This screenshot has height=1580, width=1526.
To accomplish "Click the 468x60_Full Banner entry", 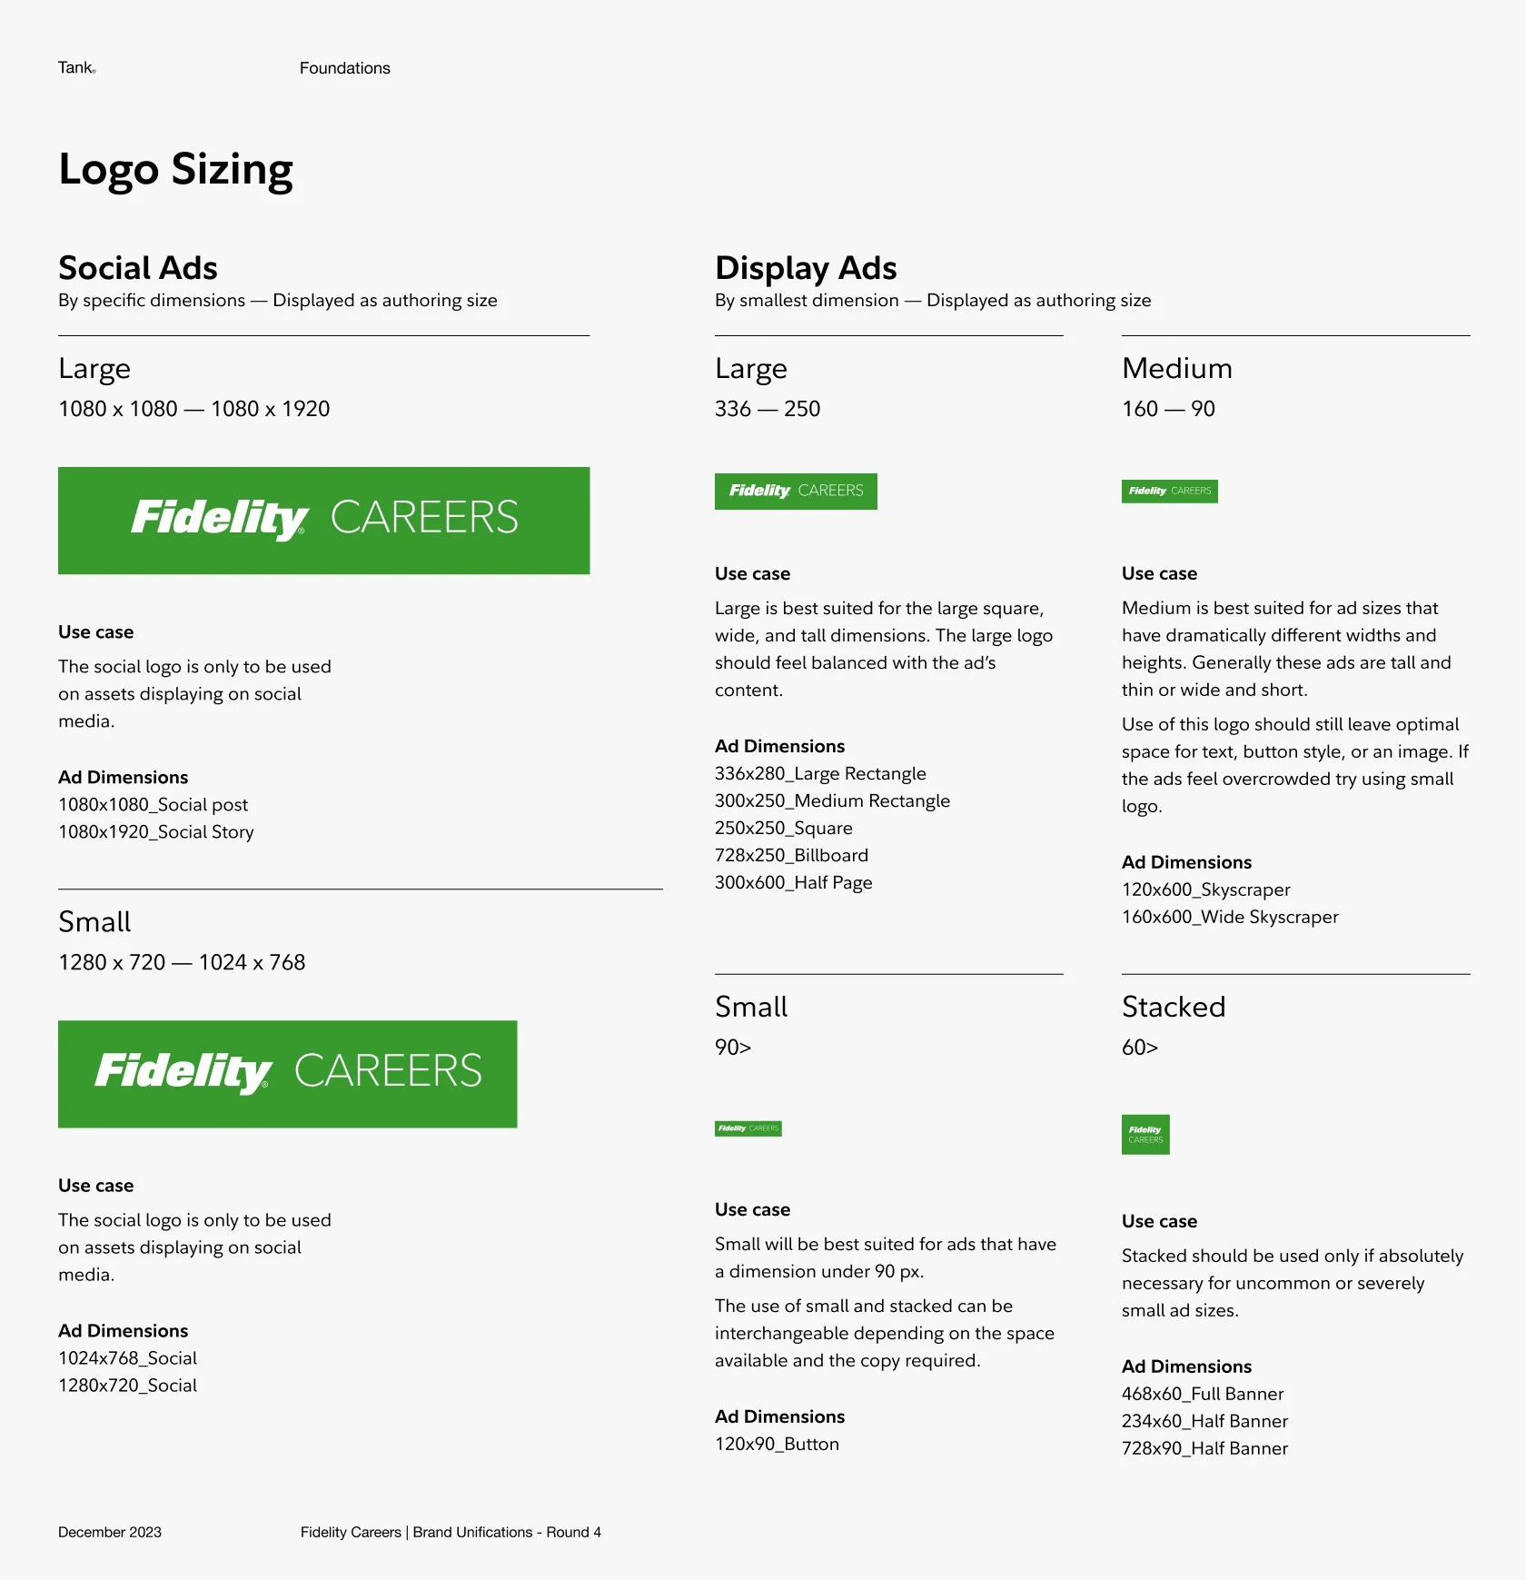I will (1203, 1395).
